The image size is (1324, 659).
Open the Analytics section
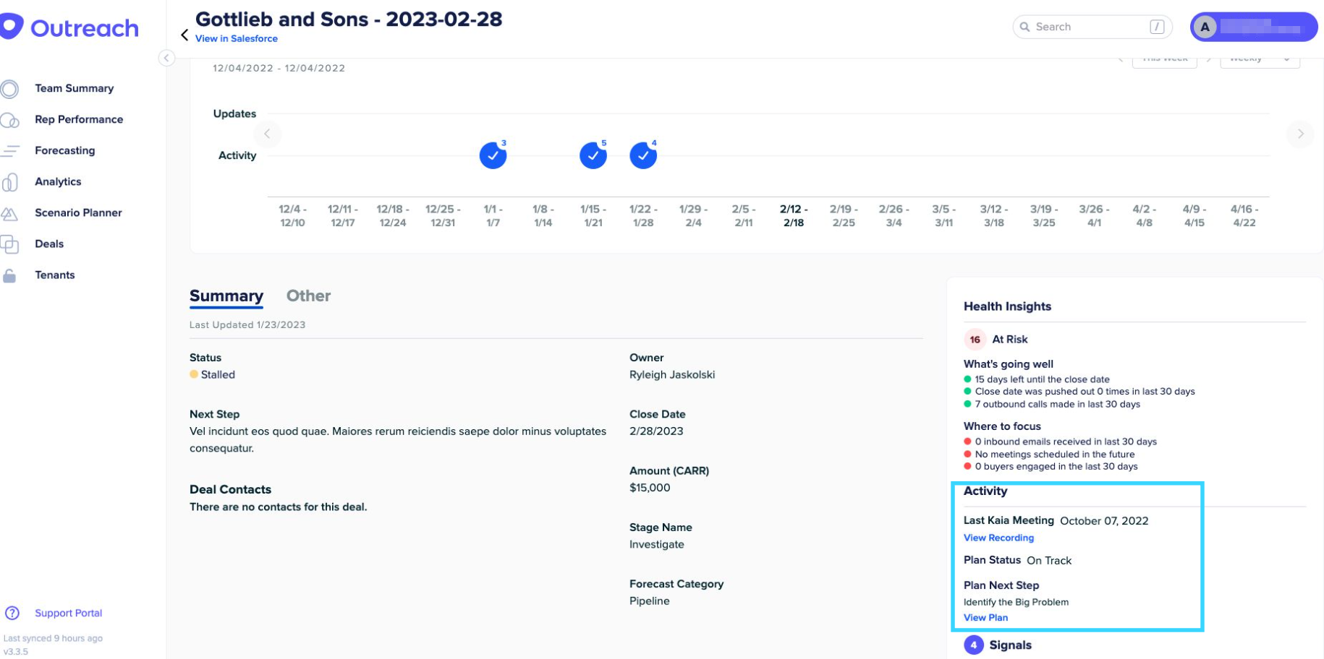click(58, 181)
